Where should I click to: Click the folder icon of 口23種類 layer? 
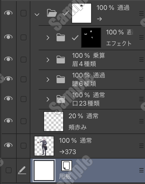click(61, 99)
